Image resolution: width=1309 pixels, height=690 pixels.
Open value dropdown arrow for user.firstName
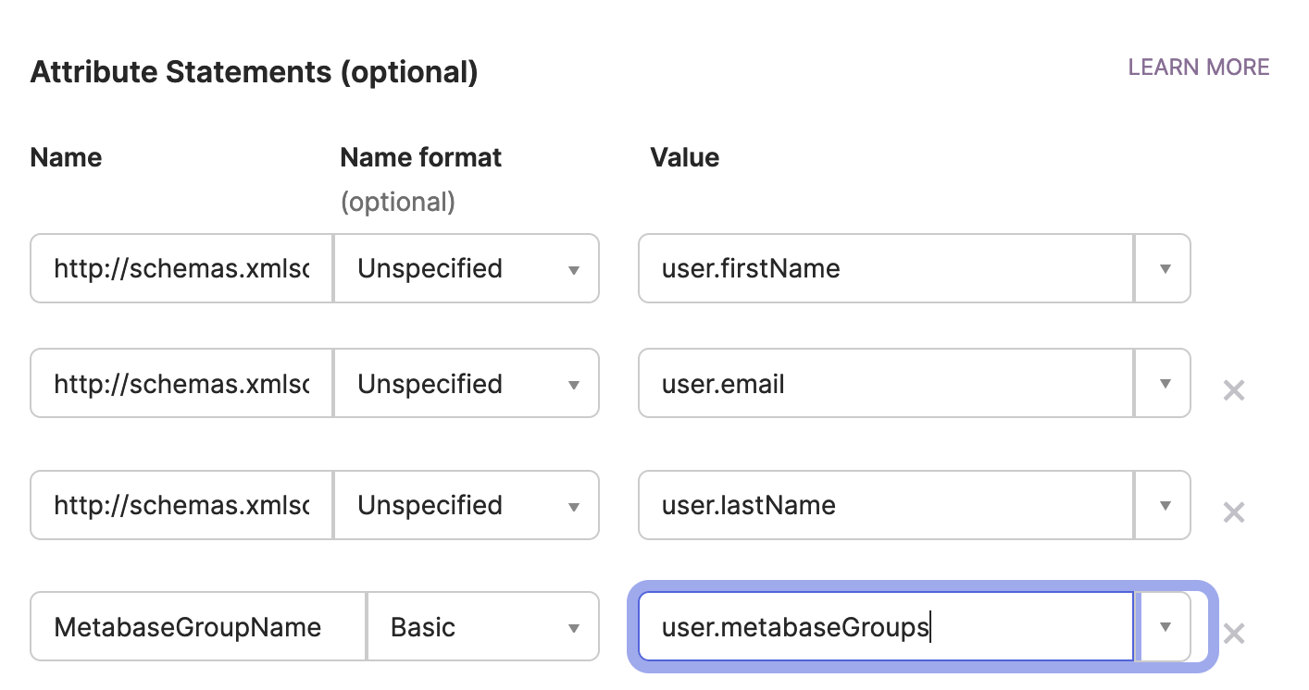[x=1164, y=269]
